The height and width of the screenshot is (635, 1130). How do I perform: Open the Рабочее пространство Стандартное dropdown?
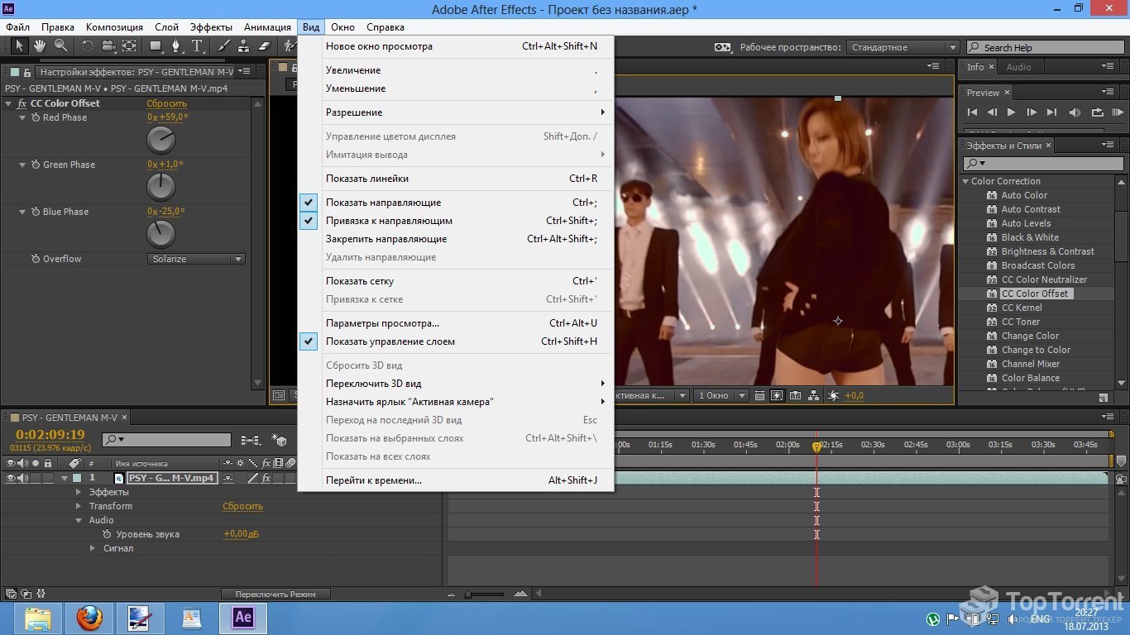[903, 47]
